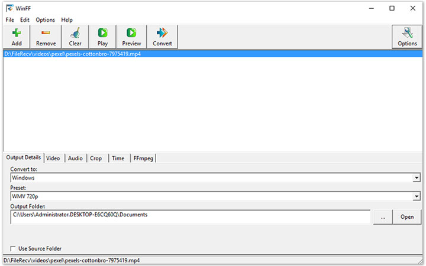Open the Options menu in menu bar

click(x=46, y=20)
